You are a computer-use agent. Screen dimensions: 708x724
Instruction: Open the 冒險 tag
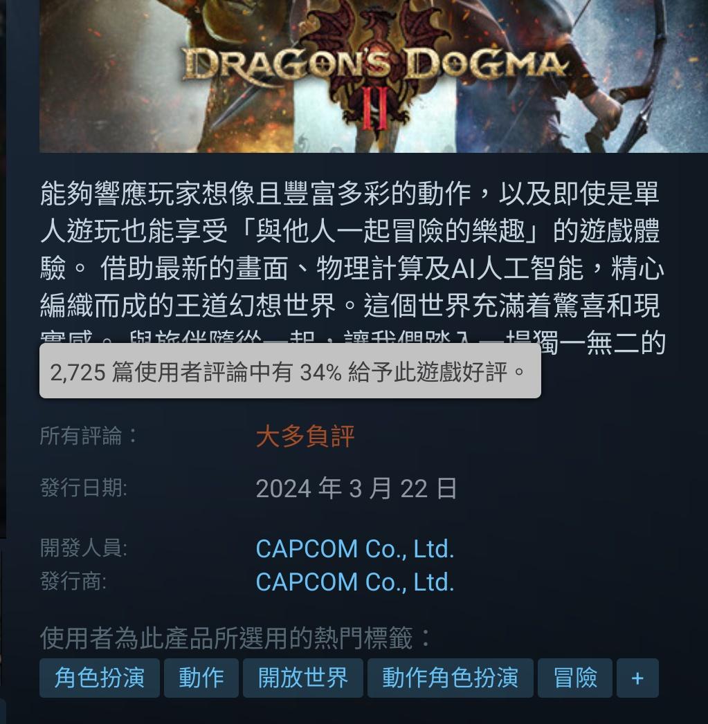[575, 678]
